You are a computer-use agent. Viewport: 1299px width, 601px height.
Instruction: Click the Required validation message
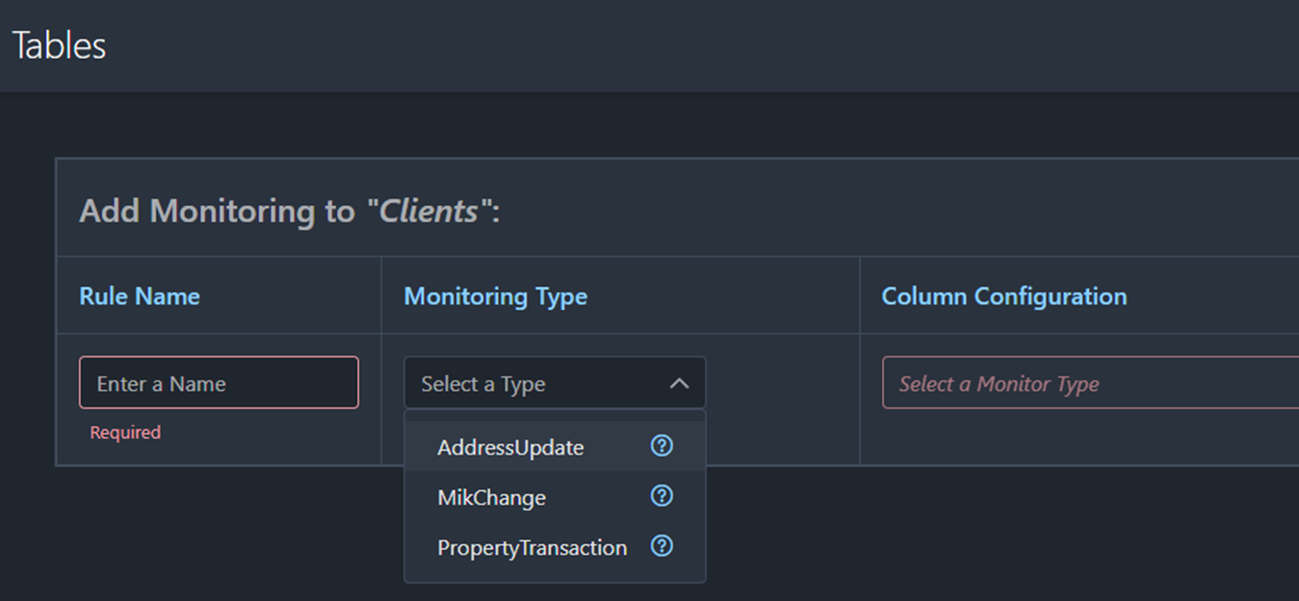pos(125,432)
